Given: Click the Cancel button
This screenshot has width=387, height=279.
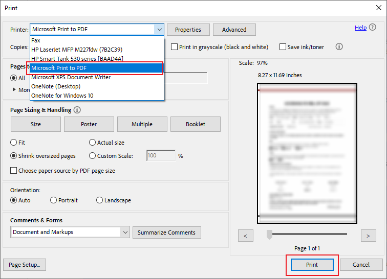Looking at the screenshot, I should (361, 265).
